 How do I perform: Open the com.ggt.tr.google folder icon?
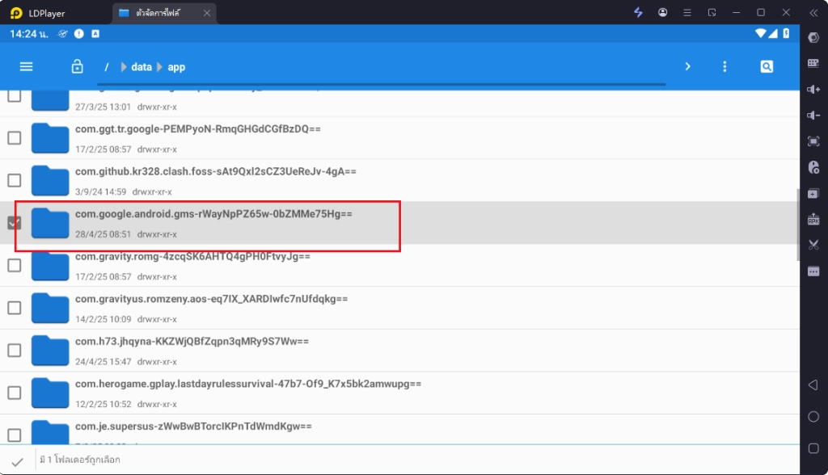[50, 138]
